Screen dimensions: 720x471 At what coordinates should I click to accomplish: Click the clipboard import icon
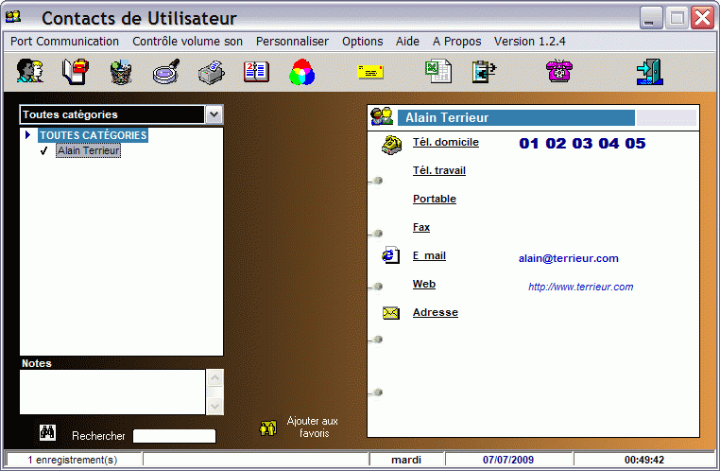tap(484, 72)
